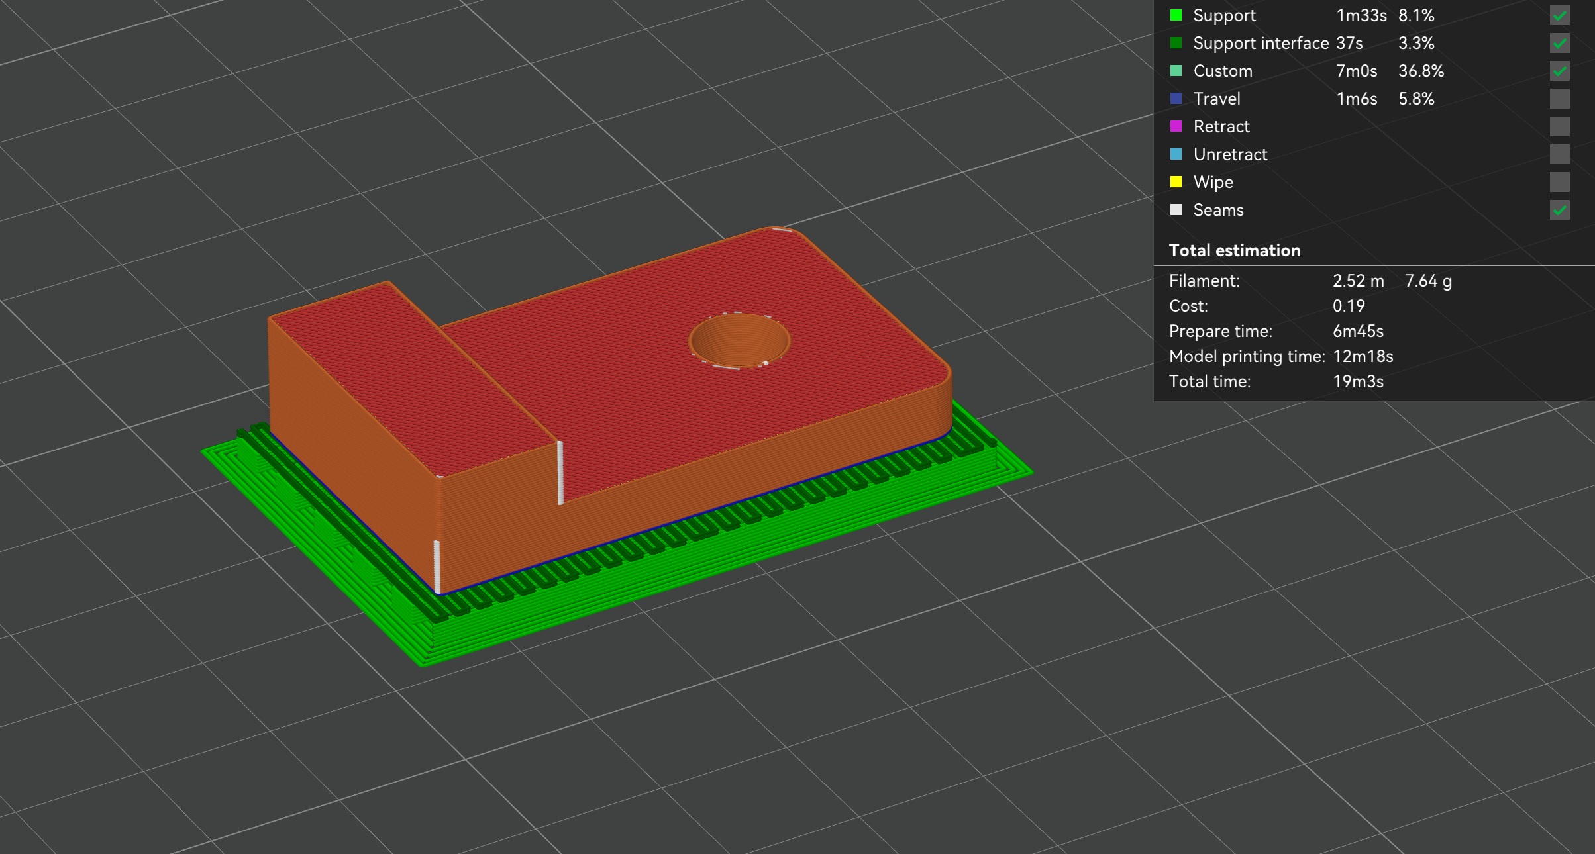Click the circular hole on the model
Screen dimensions: 1595x854
pos(739,340)
